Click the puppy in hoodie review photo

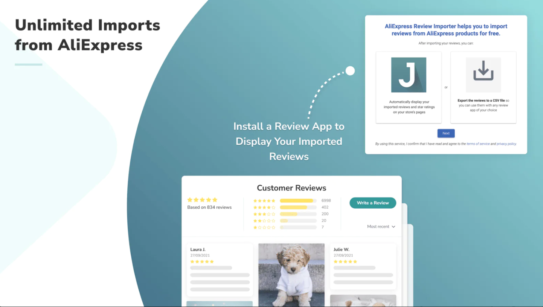coord(291,275)
